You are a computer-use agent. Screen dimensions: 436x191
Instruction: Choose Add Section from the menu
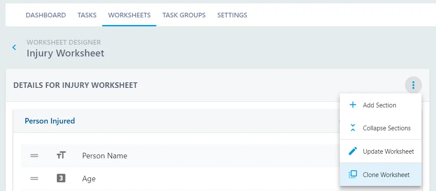pos(381,105)
